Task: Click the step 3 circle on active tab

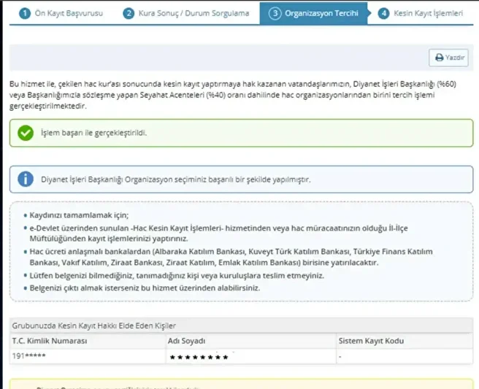Action: click(x=275, y=13)
